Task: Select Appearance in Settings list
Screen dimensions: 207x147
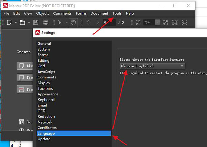Action: (74, 94)
